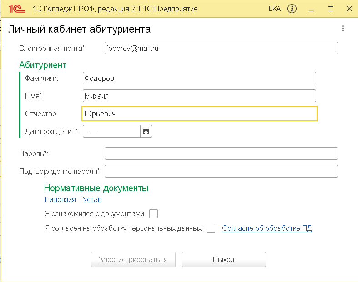Select the Имя text field
The height and width of the screenshot is (282, 358).
point(199,96)
